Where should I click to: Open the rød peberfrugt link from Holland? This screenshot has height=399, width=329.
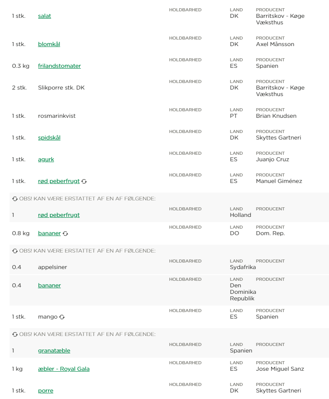click(x=59, y=215)
